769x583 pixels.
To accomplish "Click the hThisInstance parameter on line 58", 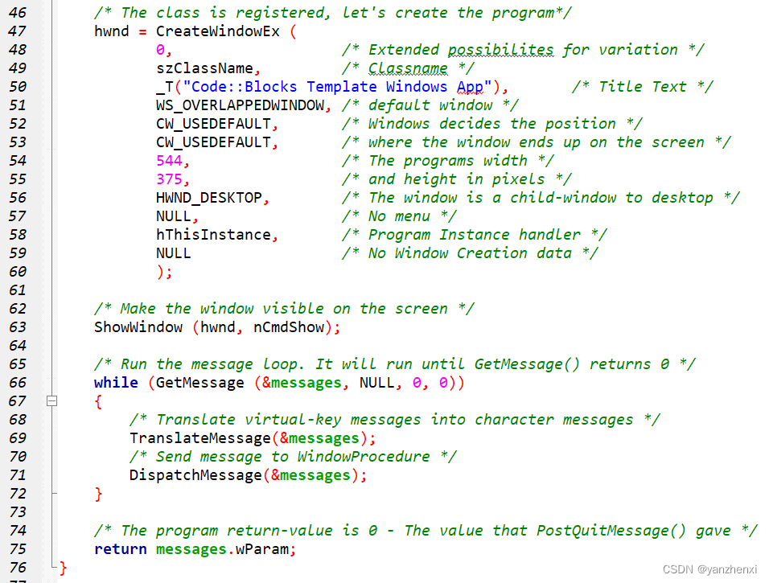I will coord(212,234).
